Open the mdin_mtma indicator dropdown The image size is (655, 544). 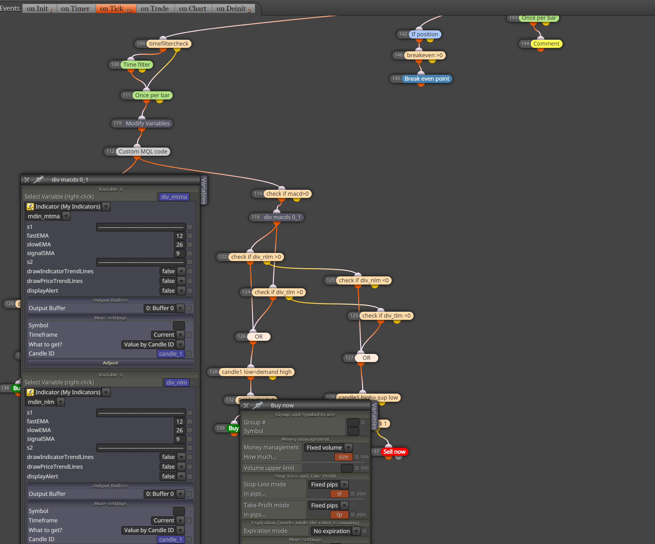click(66, 216)
